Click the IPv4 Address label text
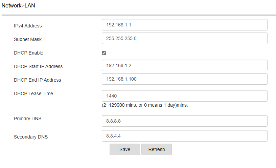This screenshot has height=168, width=276. click(x=28, y=26)
